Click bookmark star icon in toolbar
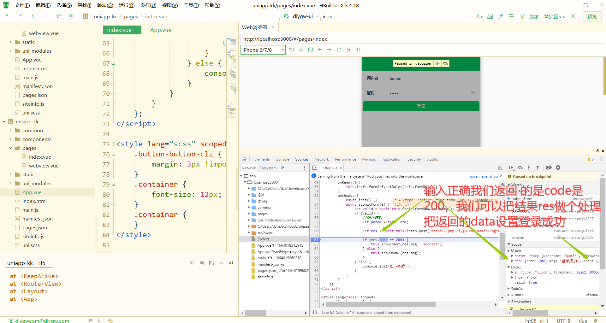This screenshot has width=606, height=323. click(x=59, y=16)
